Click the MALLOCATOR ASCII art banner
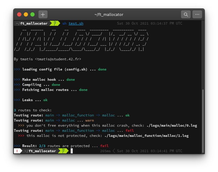The height and width of the screenshot is (172, 218). (x=81, y=40)
